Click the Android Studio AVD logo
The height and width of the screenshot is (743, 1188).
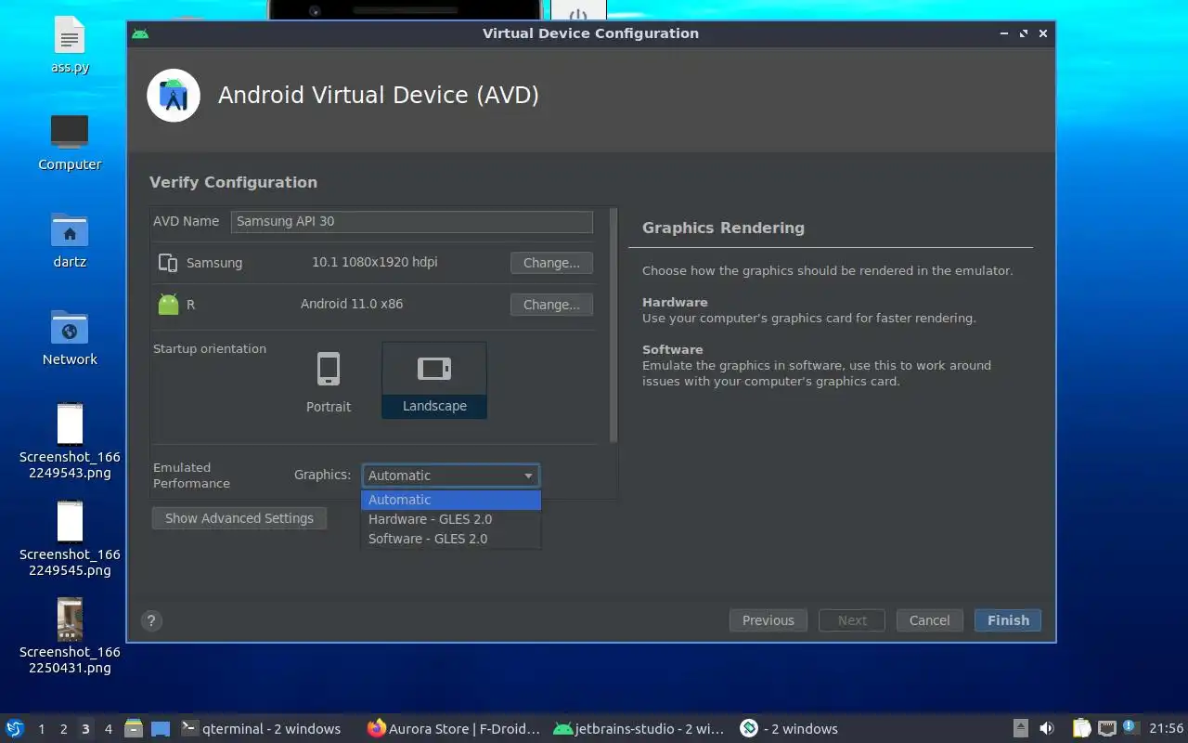click(x=174, y=96)
